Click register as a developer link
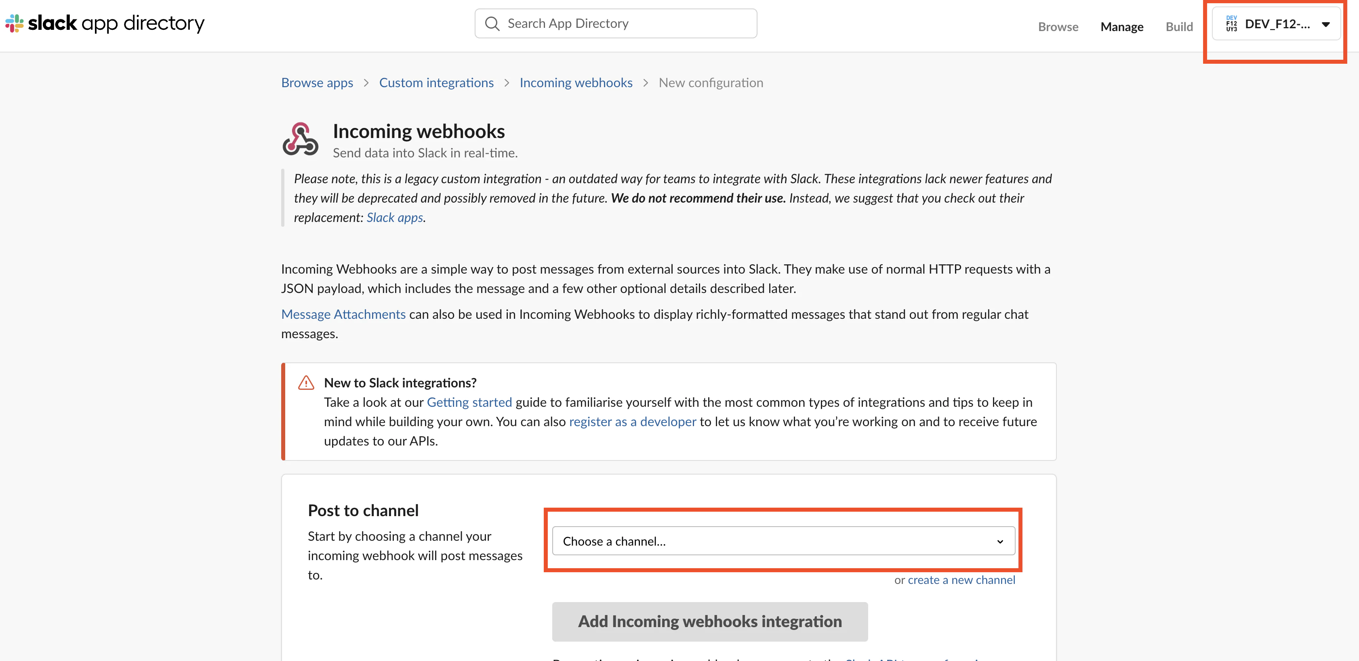The width and height of the screenshot is (1359, 661). tap(633, 422)
